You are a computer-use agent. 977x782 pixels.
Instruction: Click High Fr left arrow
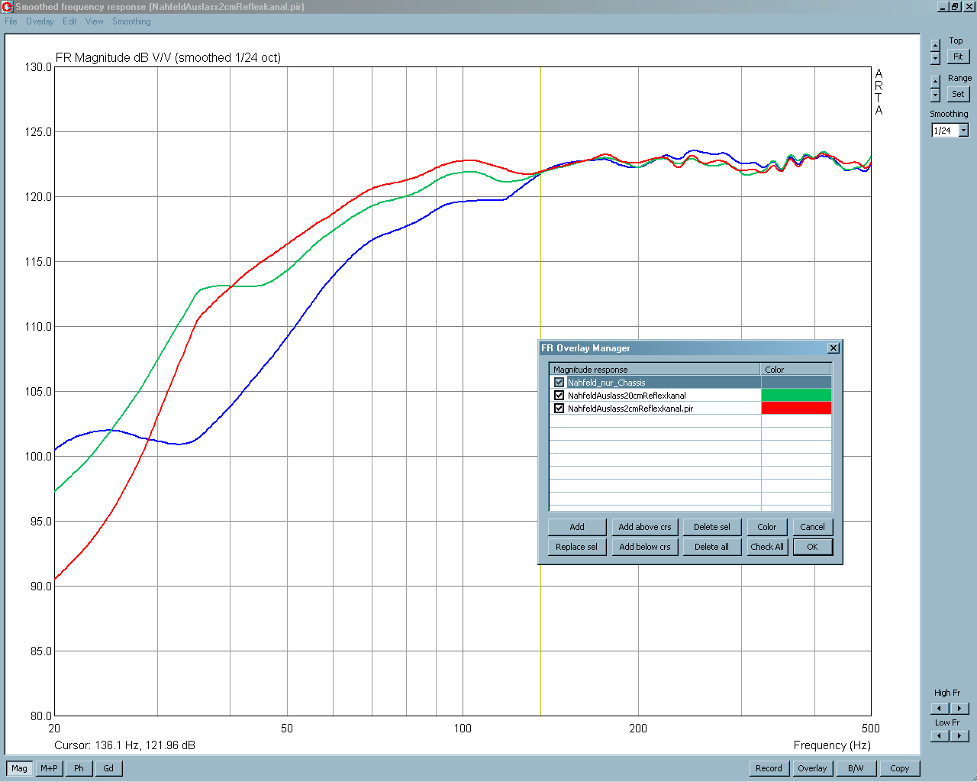tap(940, 708)
